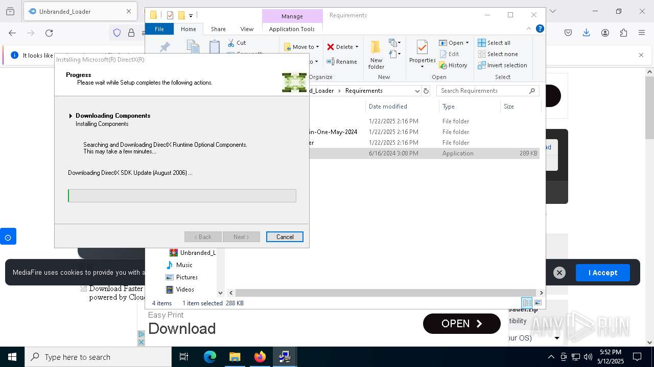Screen dimensions: 654x367
Task: Open the Application Tools tab
Action: (292, 29)
